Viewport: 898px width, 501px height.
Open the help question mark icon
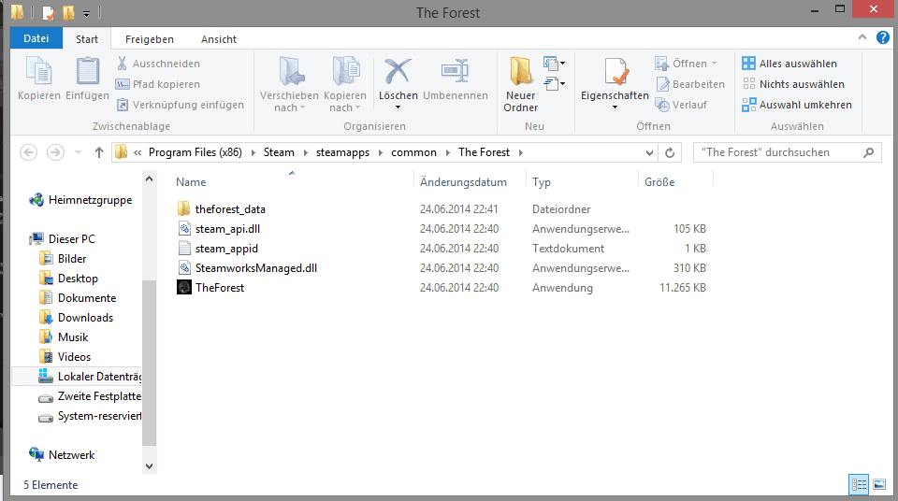click(882, 38)
